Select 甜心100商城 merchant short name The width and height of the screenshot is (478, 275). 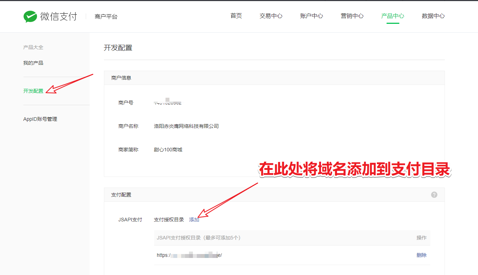pyautogui.click(x=168, y=150)
